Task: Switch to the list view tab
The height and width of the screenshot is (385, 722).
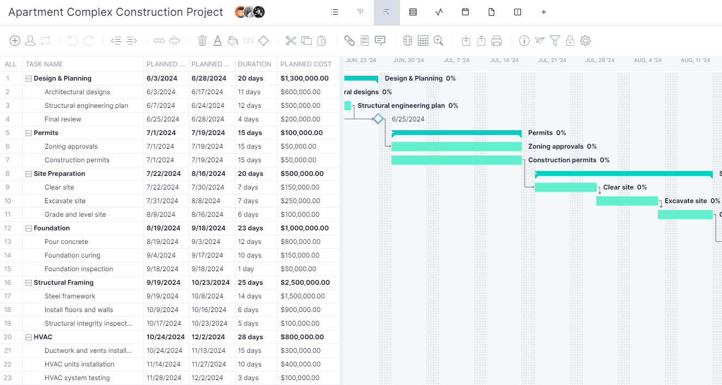Action: 335,12
